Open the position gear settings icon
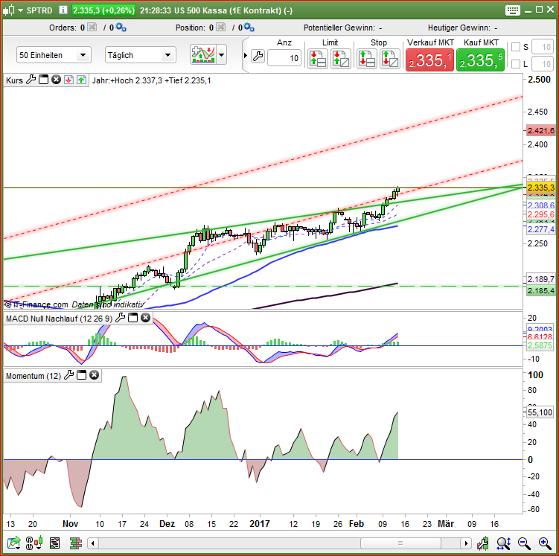 tap(249, 27)
